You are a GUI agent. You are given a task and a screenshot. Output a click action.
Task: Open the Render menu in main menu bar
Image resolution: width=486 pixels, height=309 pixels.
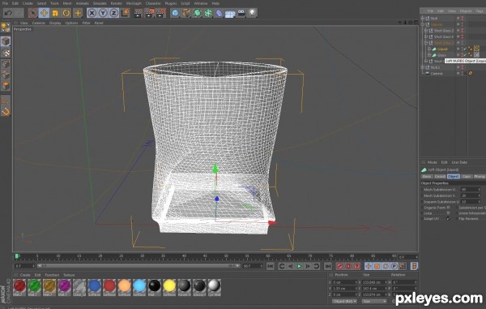pos(117,3)
